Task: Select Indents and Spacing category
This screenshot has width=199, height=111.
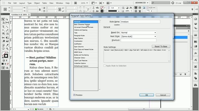Action: (x=86, y=30)
